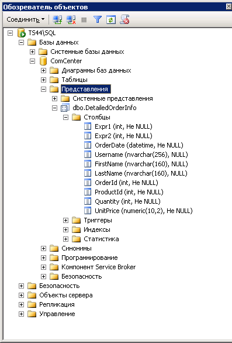This screenshot has height=343, width=232.
Task: Click the OrderDate column icon
Action: click(x=88, y=145)
